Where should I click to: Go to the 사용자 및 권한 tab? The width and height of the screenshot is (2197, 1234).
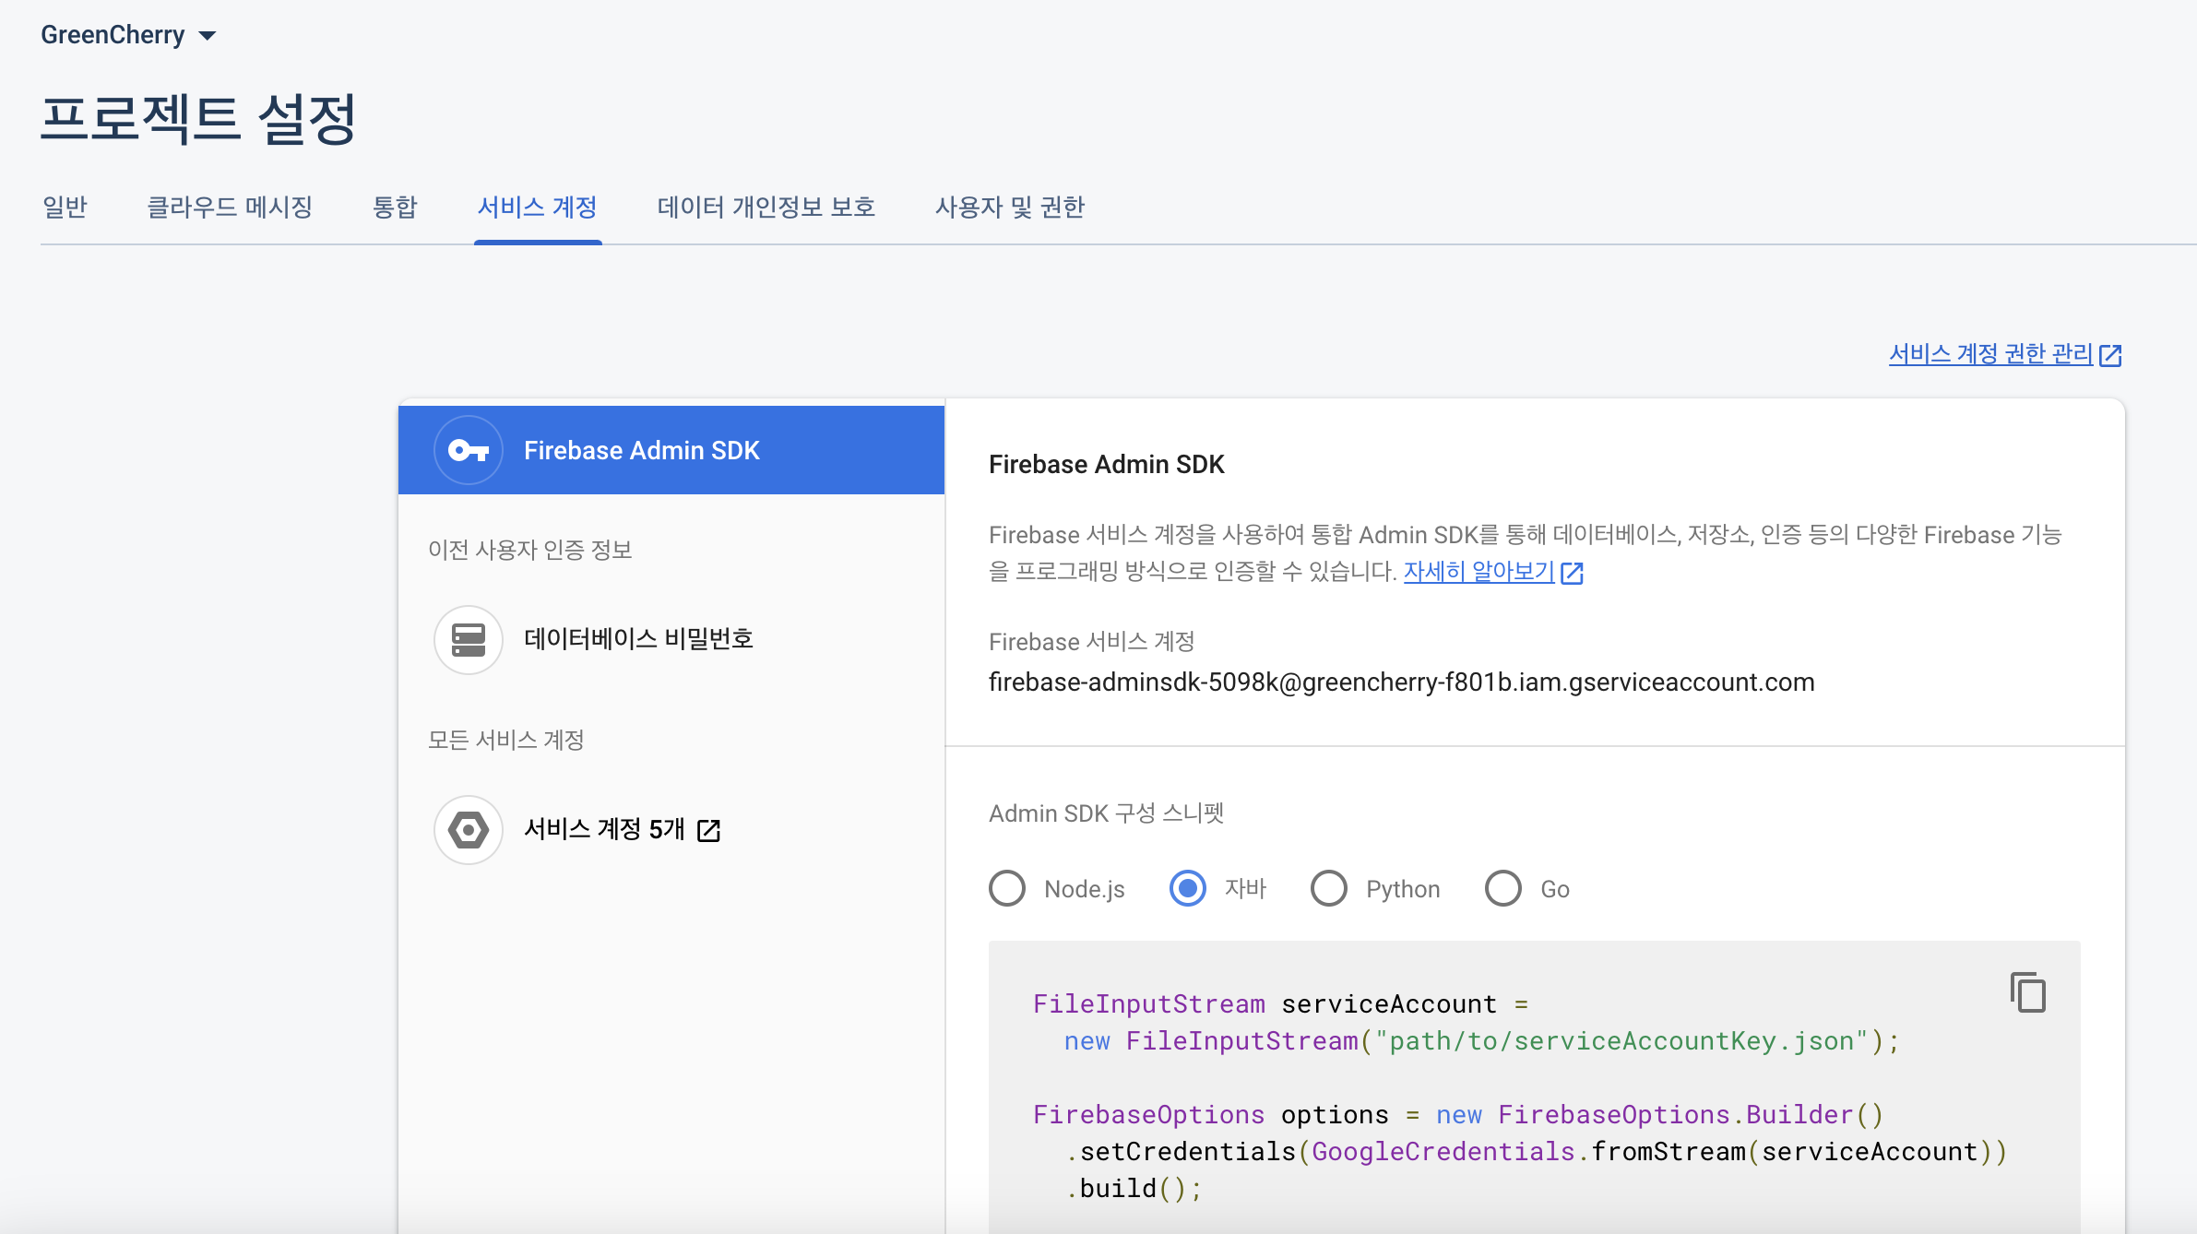(x=1010, y=207)
